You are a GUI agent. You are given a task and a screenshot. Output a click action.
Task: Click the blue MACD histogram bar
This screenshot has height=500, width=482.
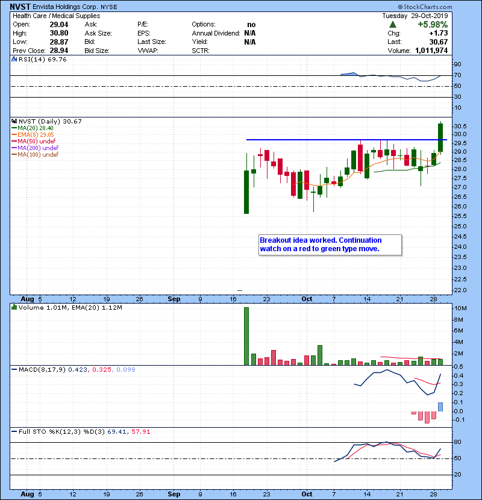tap(440, 407)
